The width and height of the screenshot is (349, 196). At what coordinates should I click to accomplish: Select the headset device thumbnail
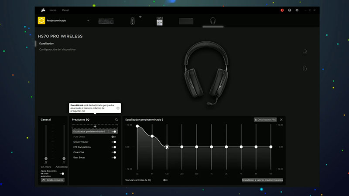click(x=213, y=21)
